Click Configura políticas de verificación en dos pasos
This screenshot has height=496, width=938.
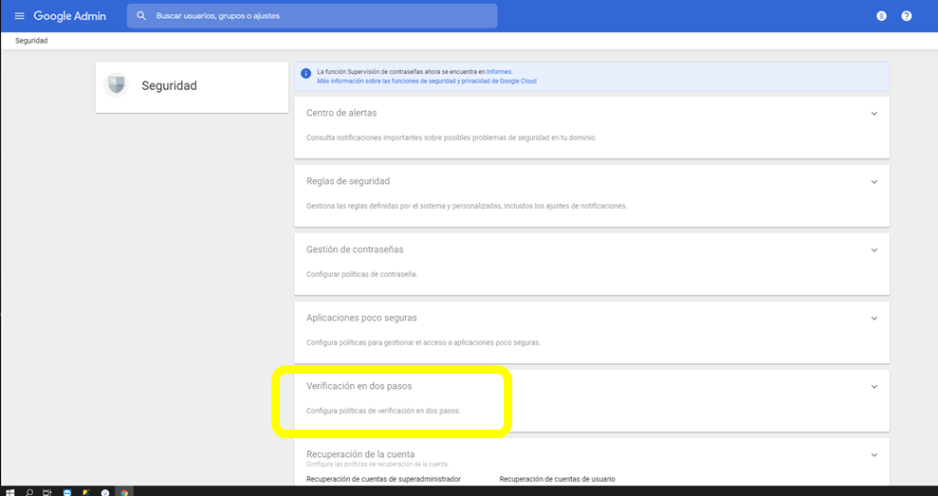click(383, 411)
